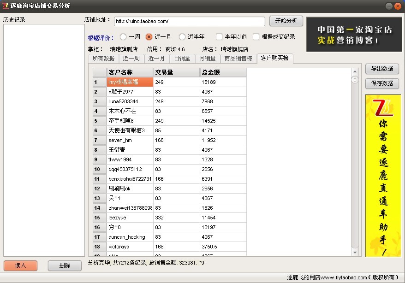
Task: Select the 近半年 radio button
Action: tap(182, 37)
